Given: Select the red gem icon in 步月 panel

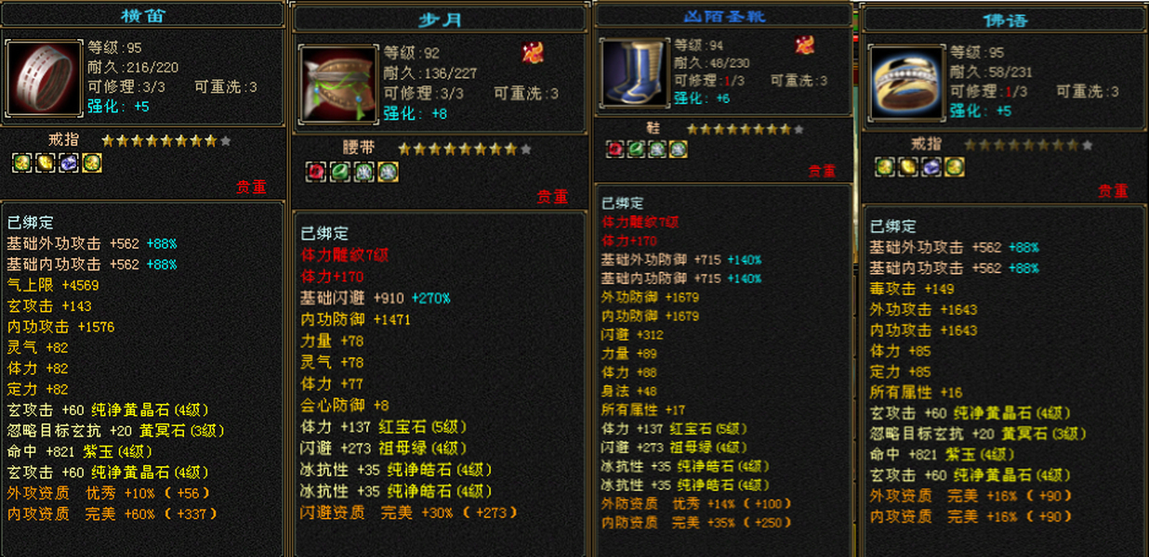Looking at the screenshot, I should coord(317,171).
